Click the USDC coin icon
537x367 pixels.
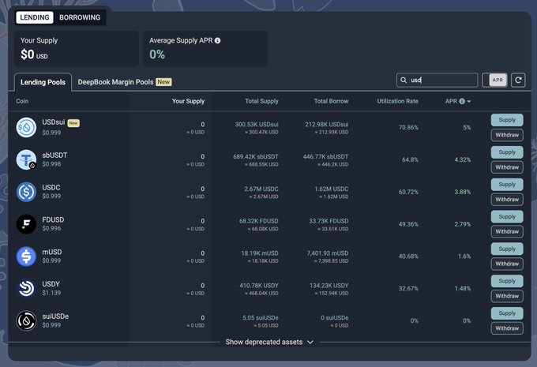coord(26,192)
